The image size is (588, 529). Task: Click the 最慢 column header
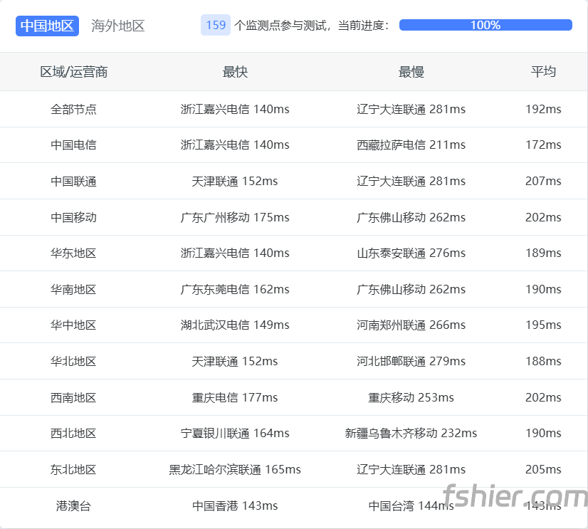point(411,72)
